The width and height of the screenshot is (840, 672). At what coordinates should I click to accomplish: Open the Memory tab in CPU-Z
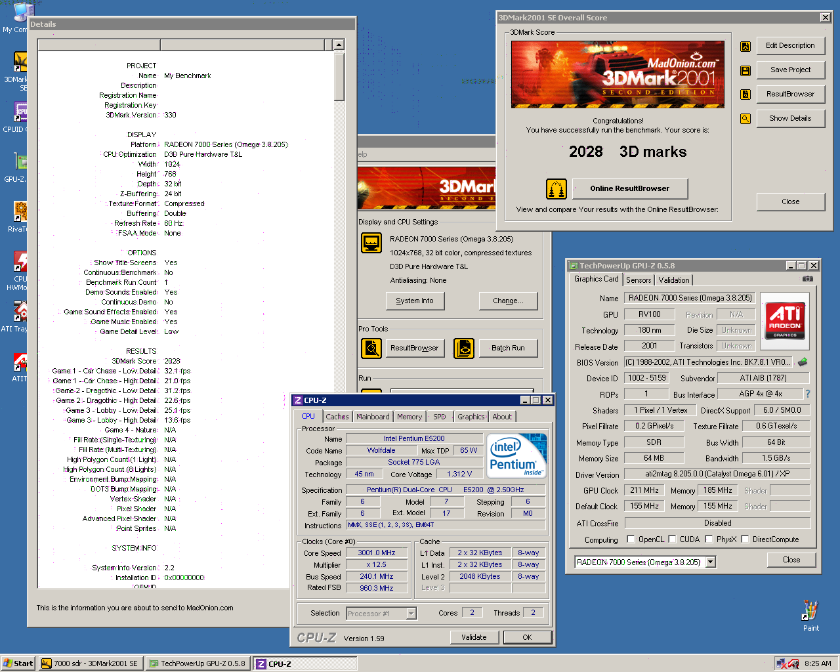tap(409, 417)
